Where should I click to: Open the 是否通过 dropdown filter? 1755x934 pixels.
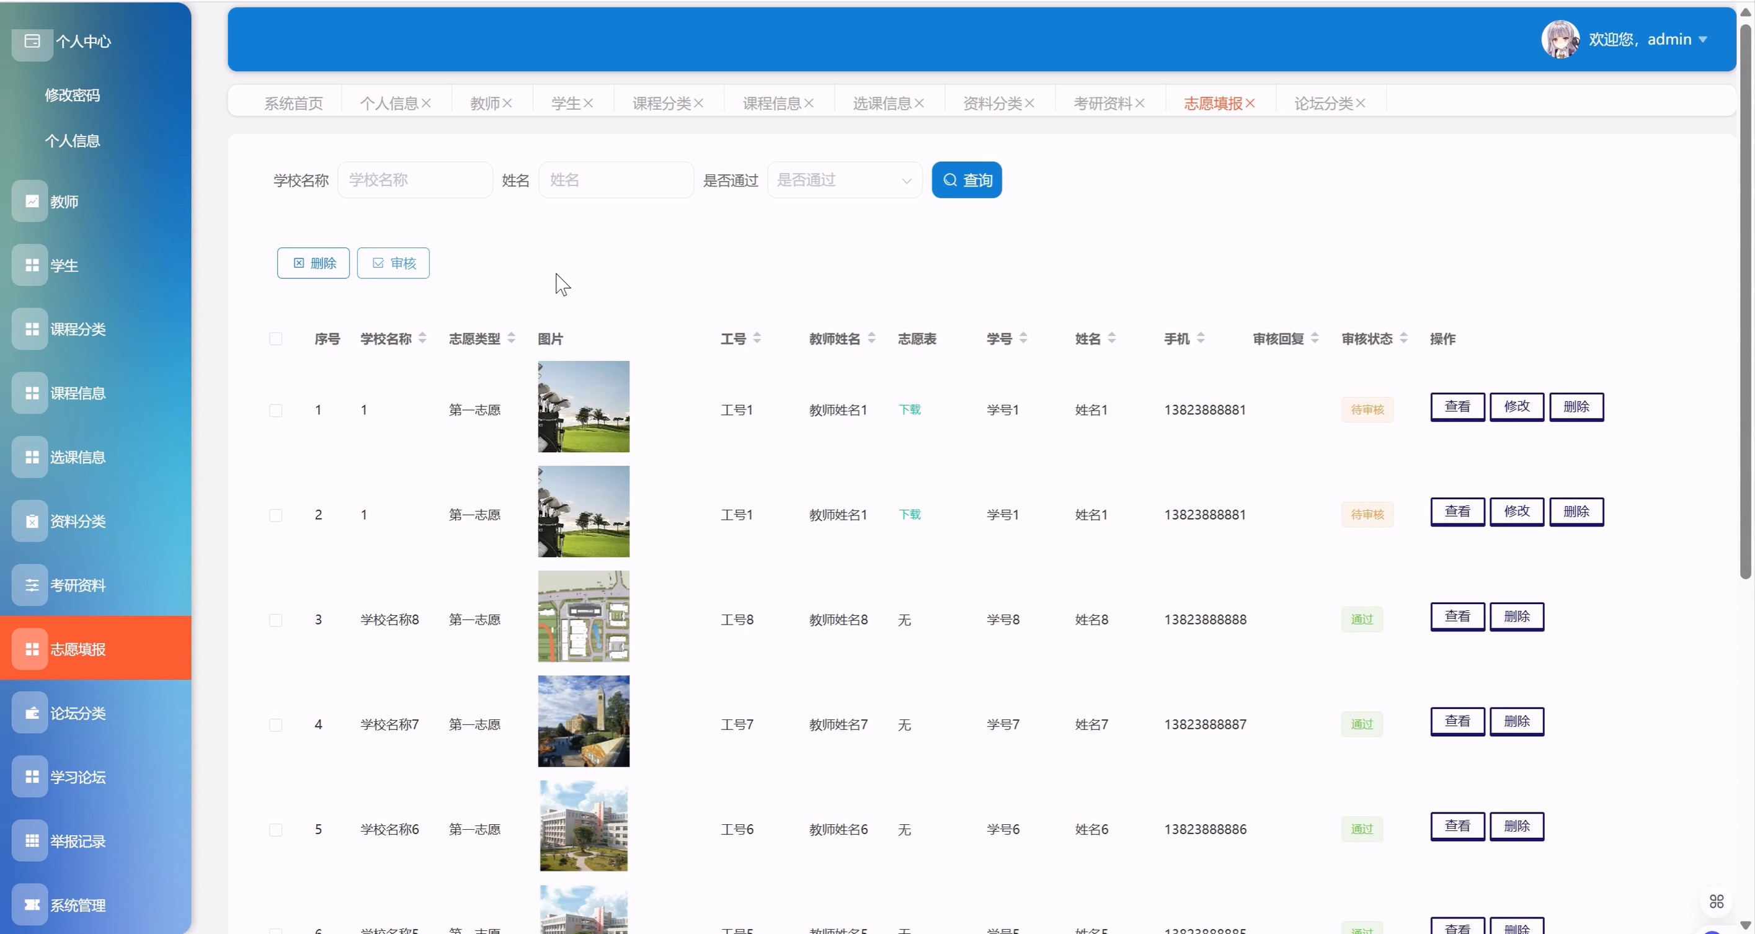pyautogui.click(x=844, y=180)
